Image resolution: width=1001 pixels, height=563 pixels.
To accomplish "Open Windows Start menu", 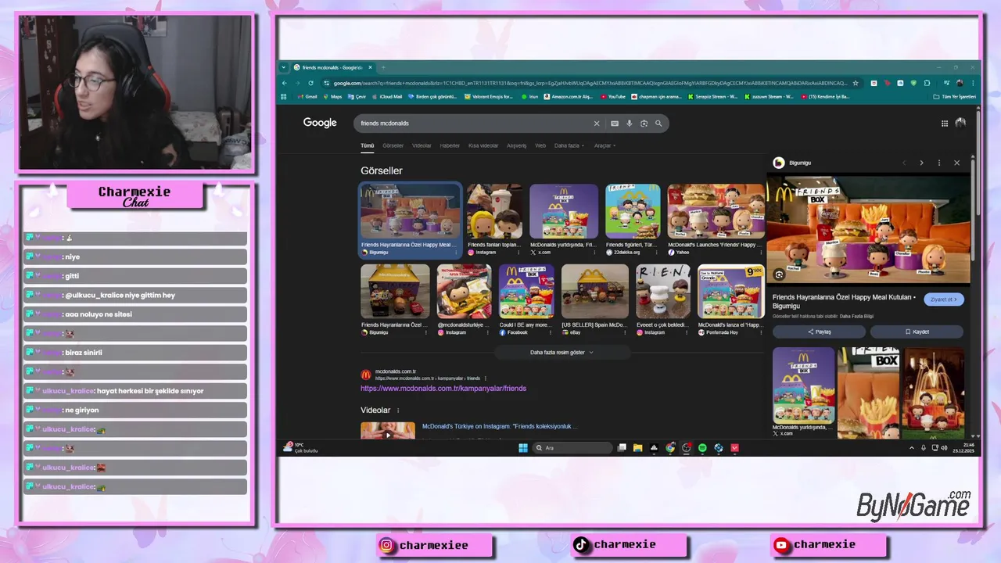I will 523,448.
